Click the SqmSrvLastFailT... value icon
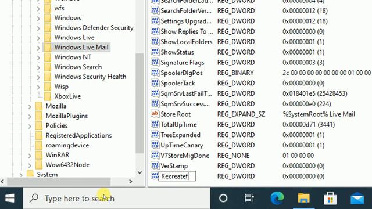 point(155,93)
